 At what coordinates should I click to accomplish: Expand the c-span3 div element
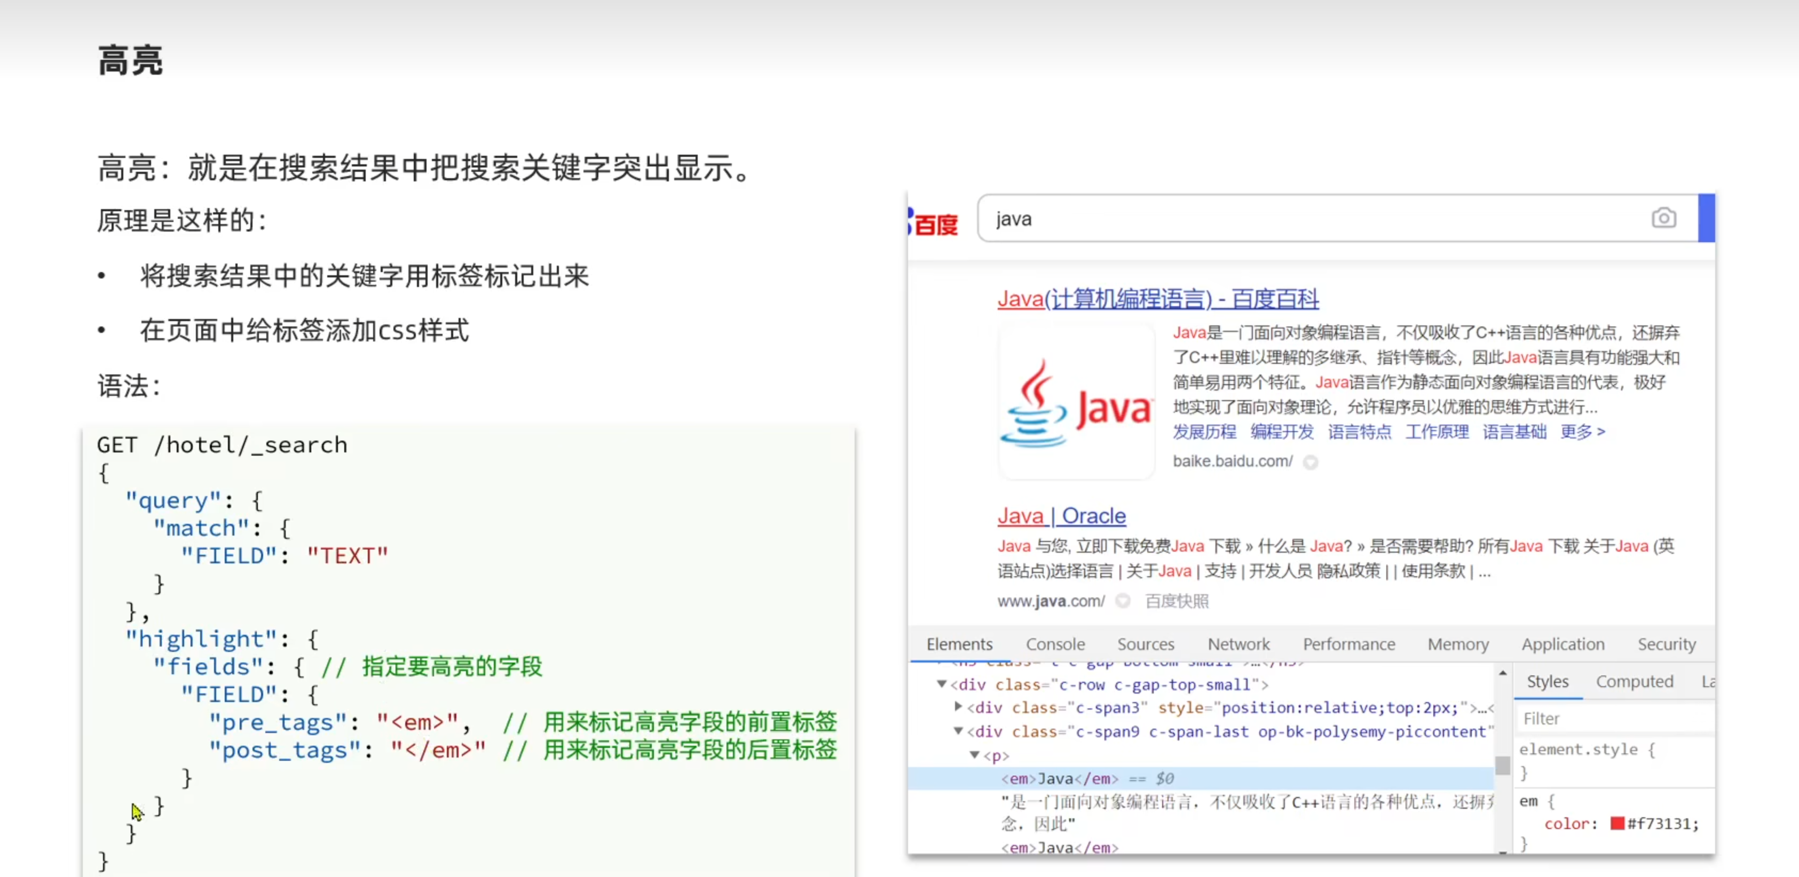point(958,707)
